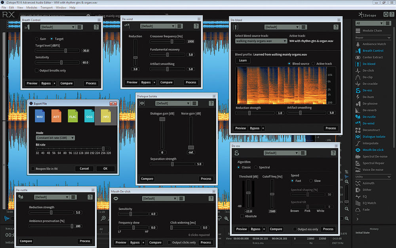Open Export File Mode dropdown
Screen dimensions: 396x248
coord(55,138)
